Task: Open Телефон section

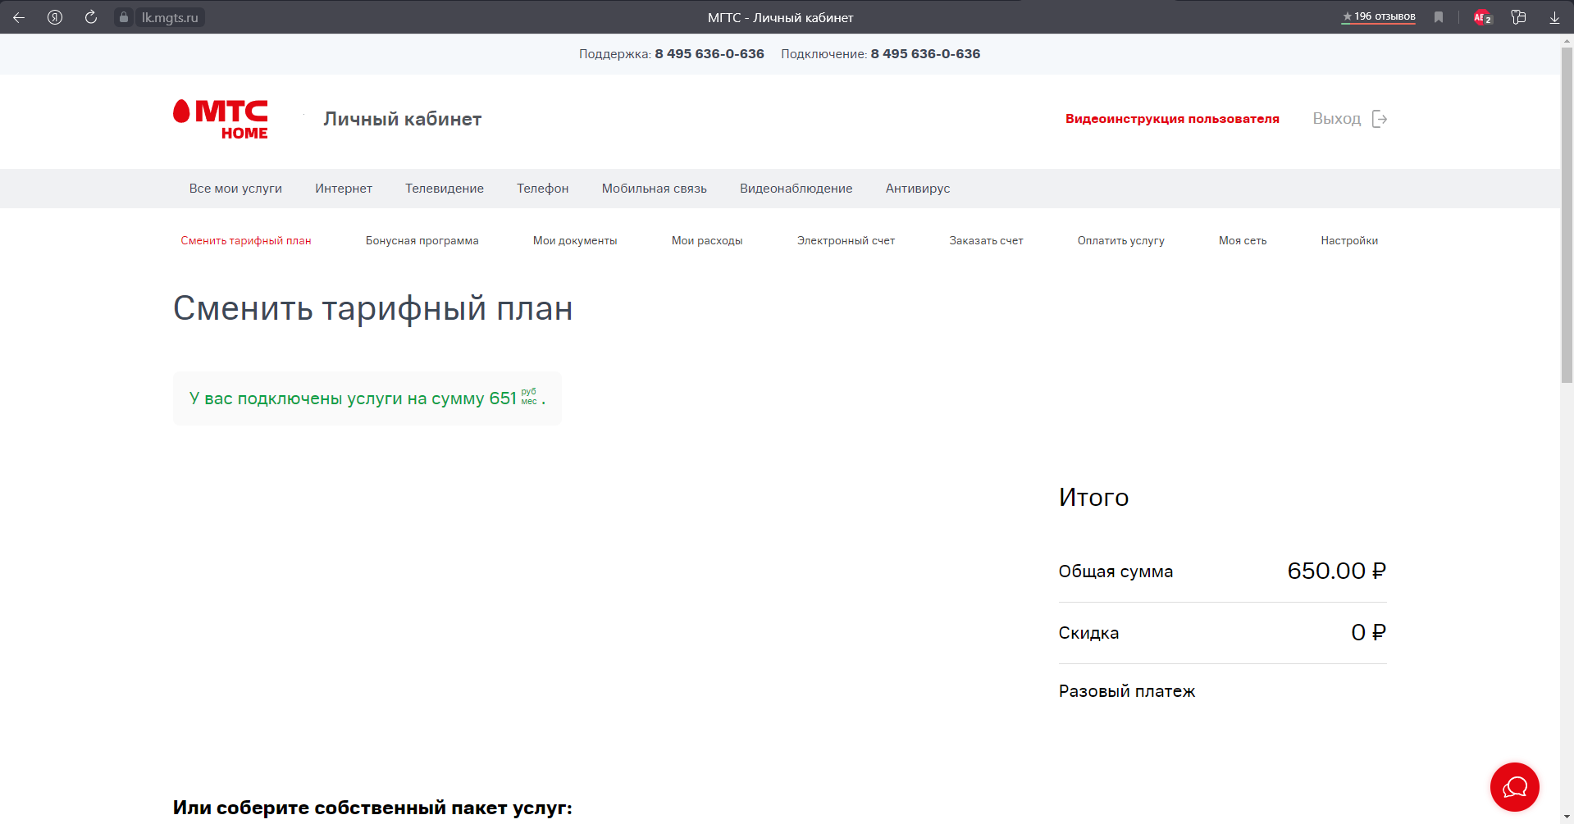Action: point(543,189)
